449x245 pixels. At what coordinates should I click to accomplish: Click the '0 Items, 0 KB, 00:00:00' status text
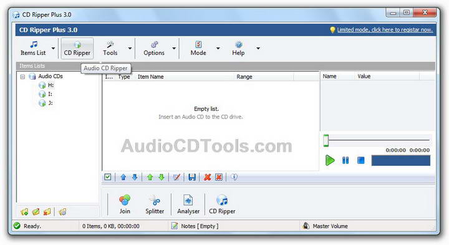(111, 226)
